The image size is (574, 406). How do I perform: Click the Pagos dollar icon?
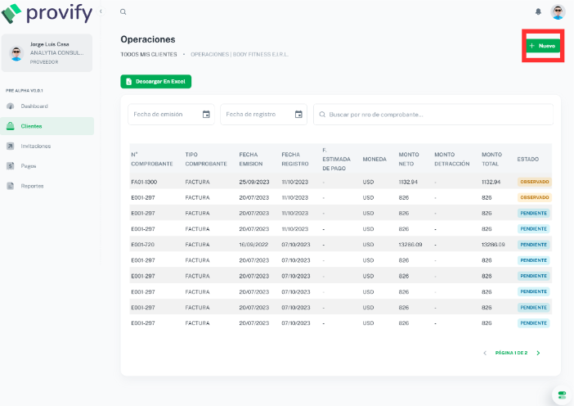pos(11,166)
